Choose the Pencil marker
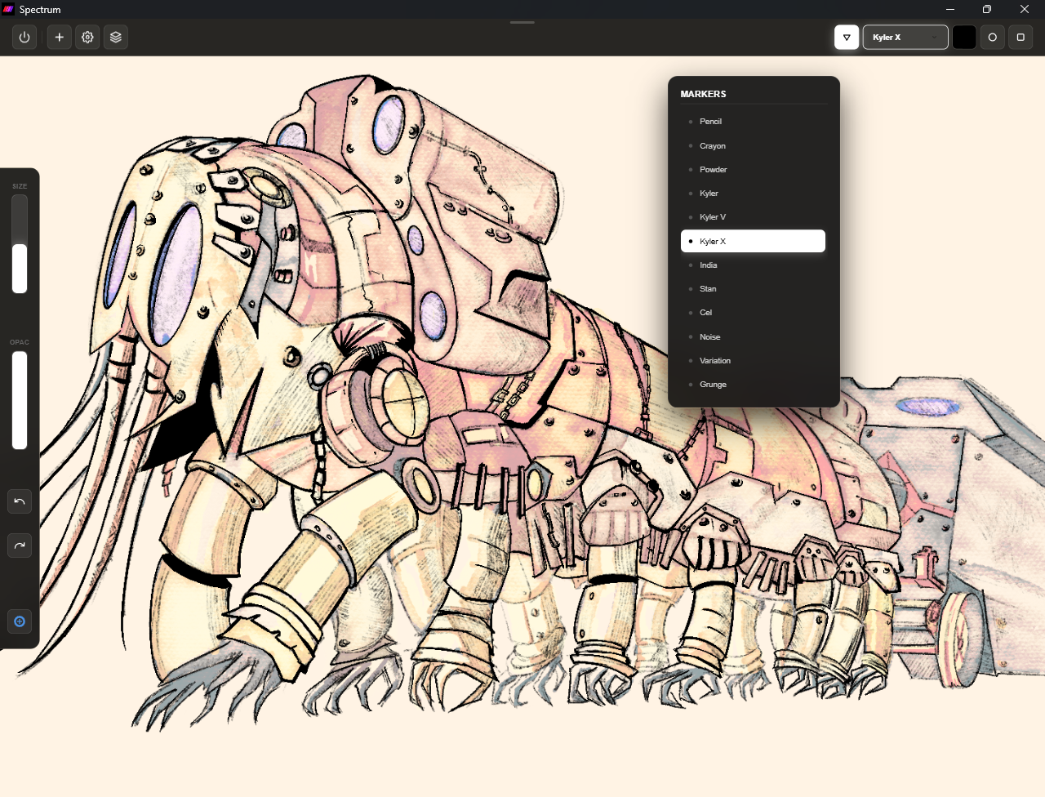 click(x=710, y=122)
